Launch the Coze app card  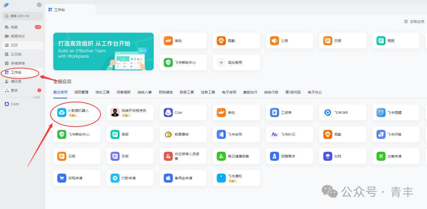point(183,112)
